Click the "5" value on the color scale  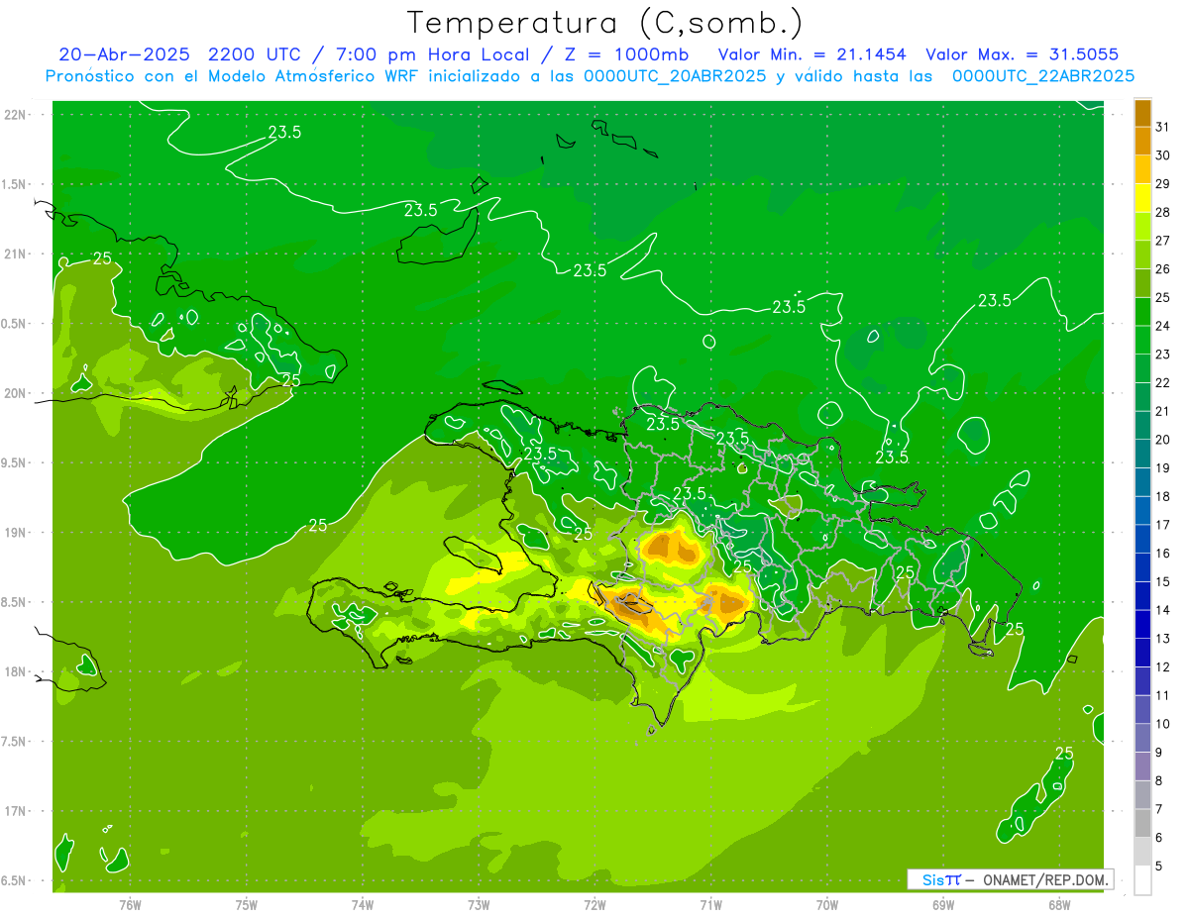pyautogui.click(x=1159, y=867)
